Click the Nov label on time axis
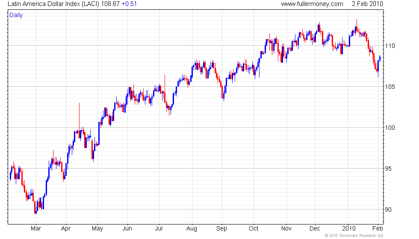419x239 pixels. (x=286, y=229)
